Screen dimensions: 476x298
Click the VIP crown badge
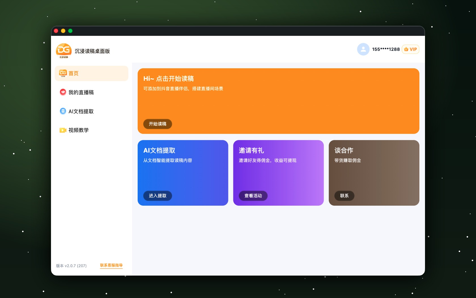(410, 49)
